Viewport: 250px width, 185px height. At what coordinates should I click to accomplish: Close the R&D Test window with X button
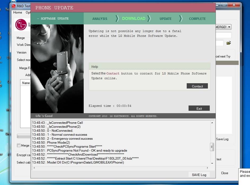point(234,5)
